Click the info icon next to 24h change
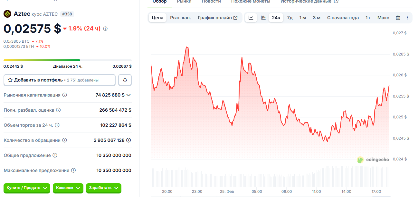Image resolution: width=418 pixels, height=197 pixels. point(105,29)
